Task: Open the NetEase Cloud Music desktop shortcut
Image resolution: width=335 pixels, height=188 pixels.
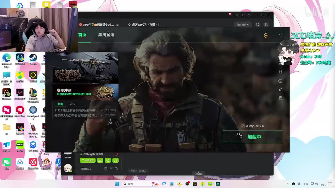Action: click(33, 164)
